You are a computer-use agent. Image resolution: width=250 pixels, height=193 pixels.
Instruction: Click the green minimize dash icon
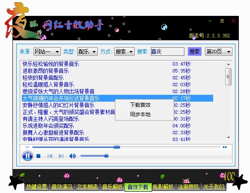click(210, 21)
